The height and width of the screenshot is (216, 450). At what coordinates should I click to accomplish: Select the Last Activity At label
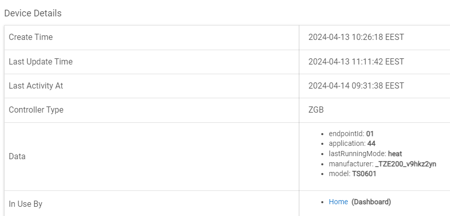point(36,85)
